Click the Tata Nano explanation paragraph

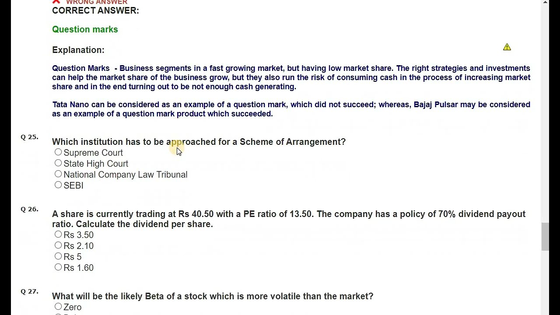point(291,109)
